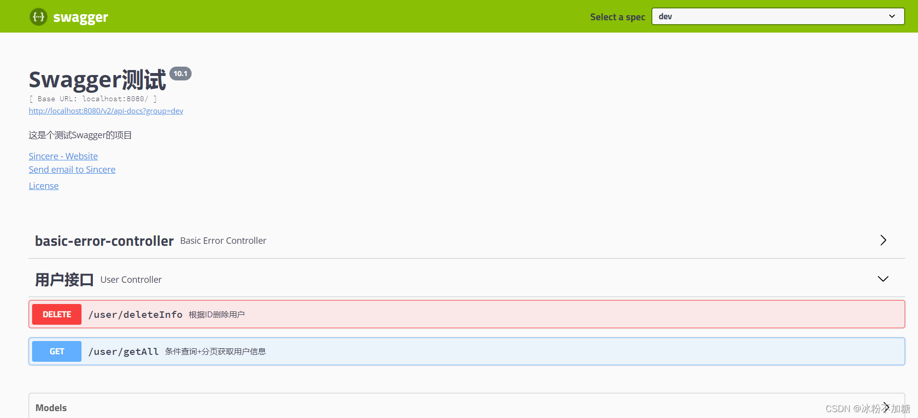Click the Swagger测试 page title
Viewport: 918px width, 418px height.
[97, 80]
